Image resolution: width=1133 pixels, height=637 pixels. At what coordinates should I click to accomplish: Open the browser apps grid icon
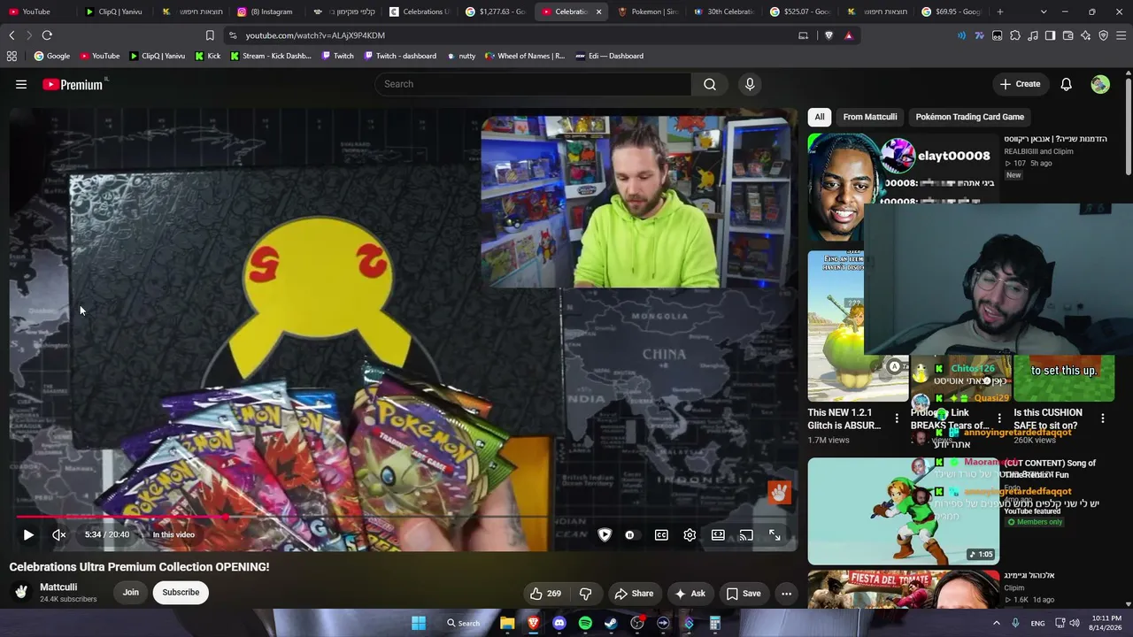(x=12, y=56)
